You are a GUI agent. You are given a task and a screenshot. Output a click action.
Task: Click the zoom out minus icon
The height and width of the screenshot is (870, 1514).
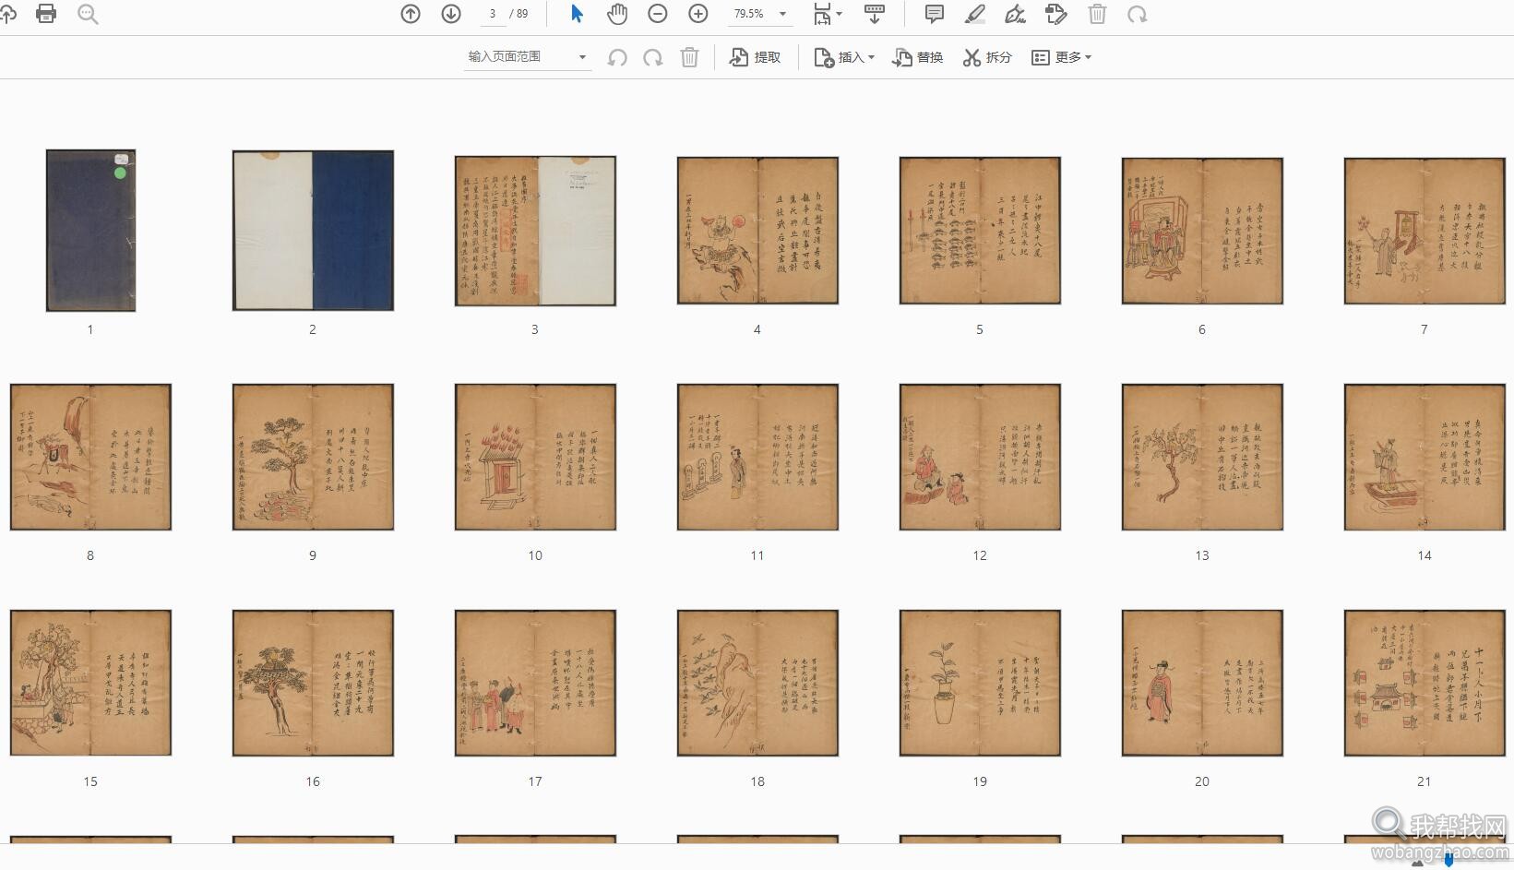pos(658,14)
